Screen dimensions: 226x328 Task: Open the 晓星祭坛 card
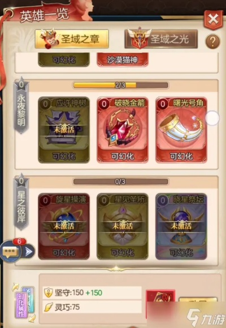coord(181,227)
